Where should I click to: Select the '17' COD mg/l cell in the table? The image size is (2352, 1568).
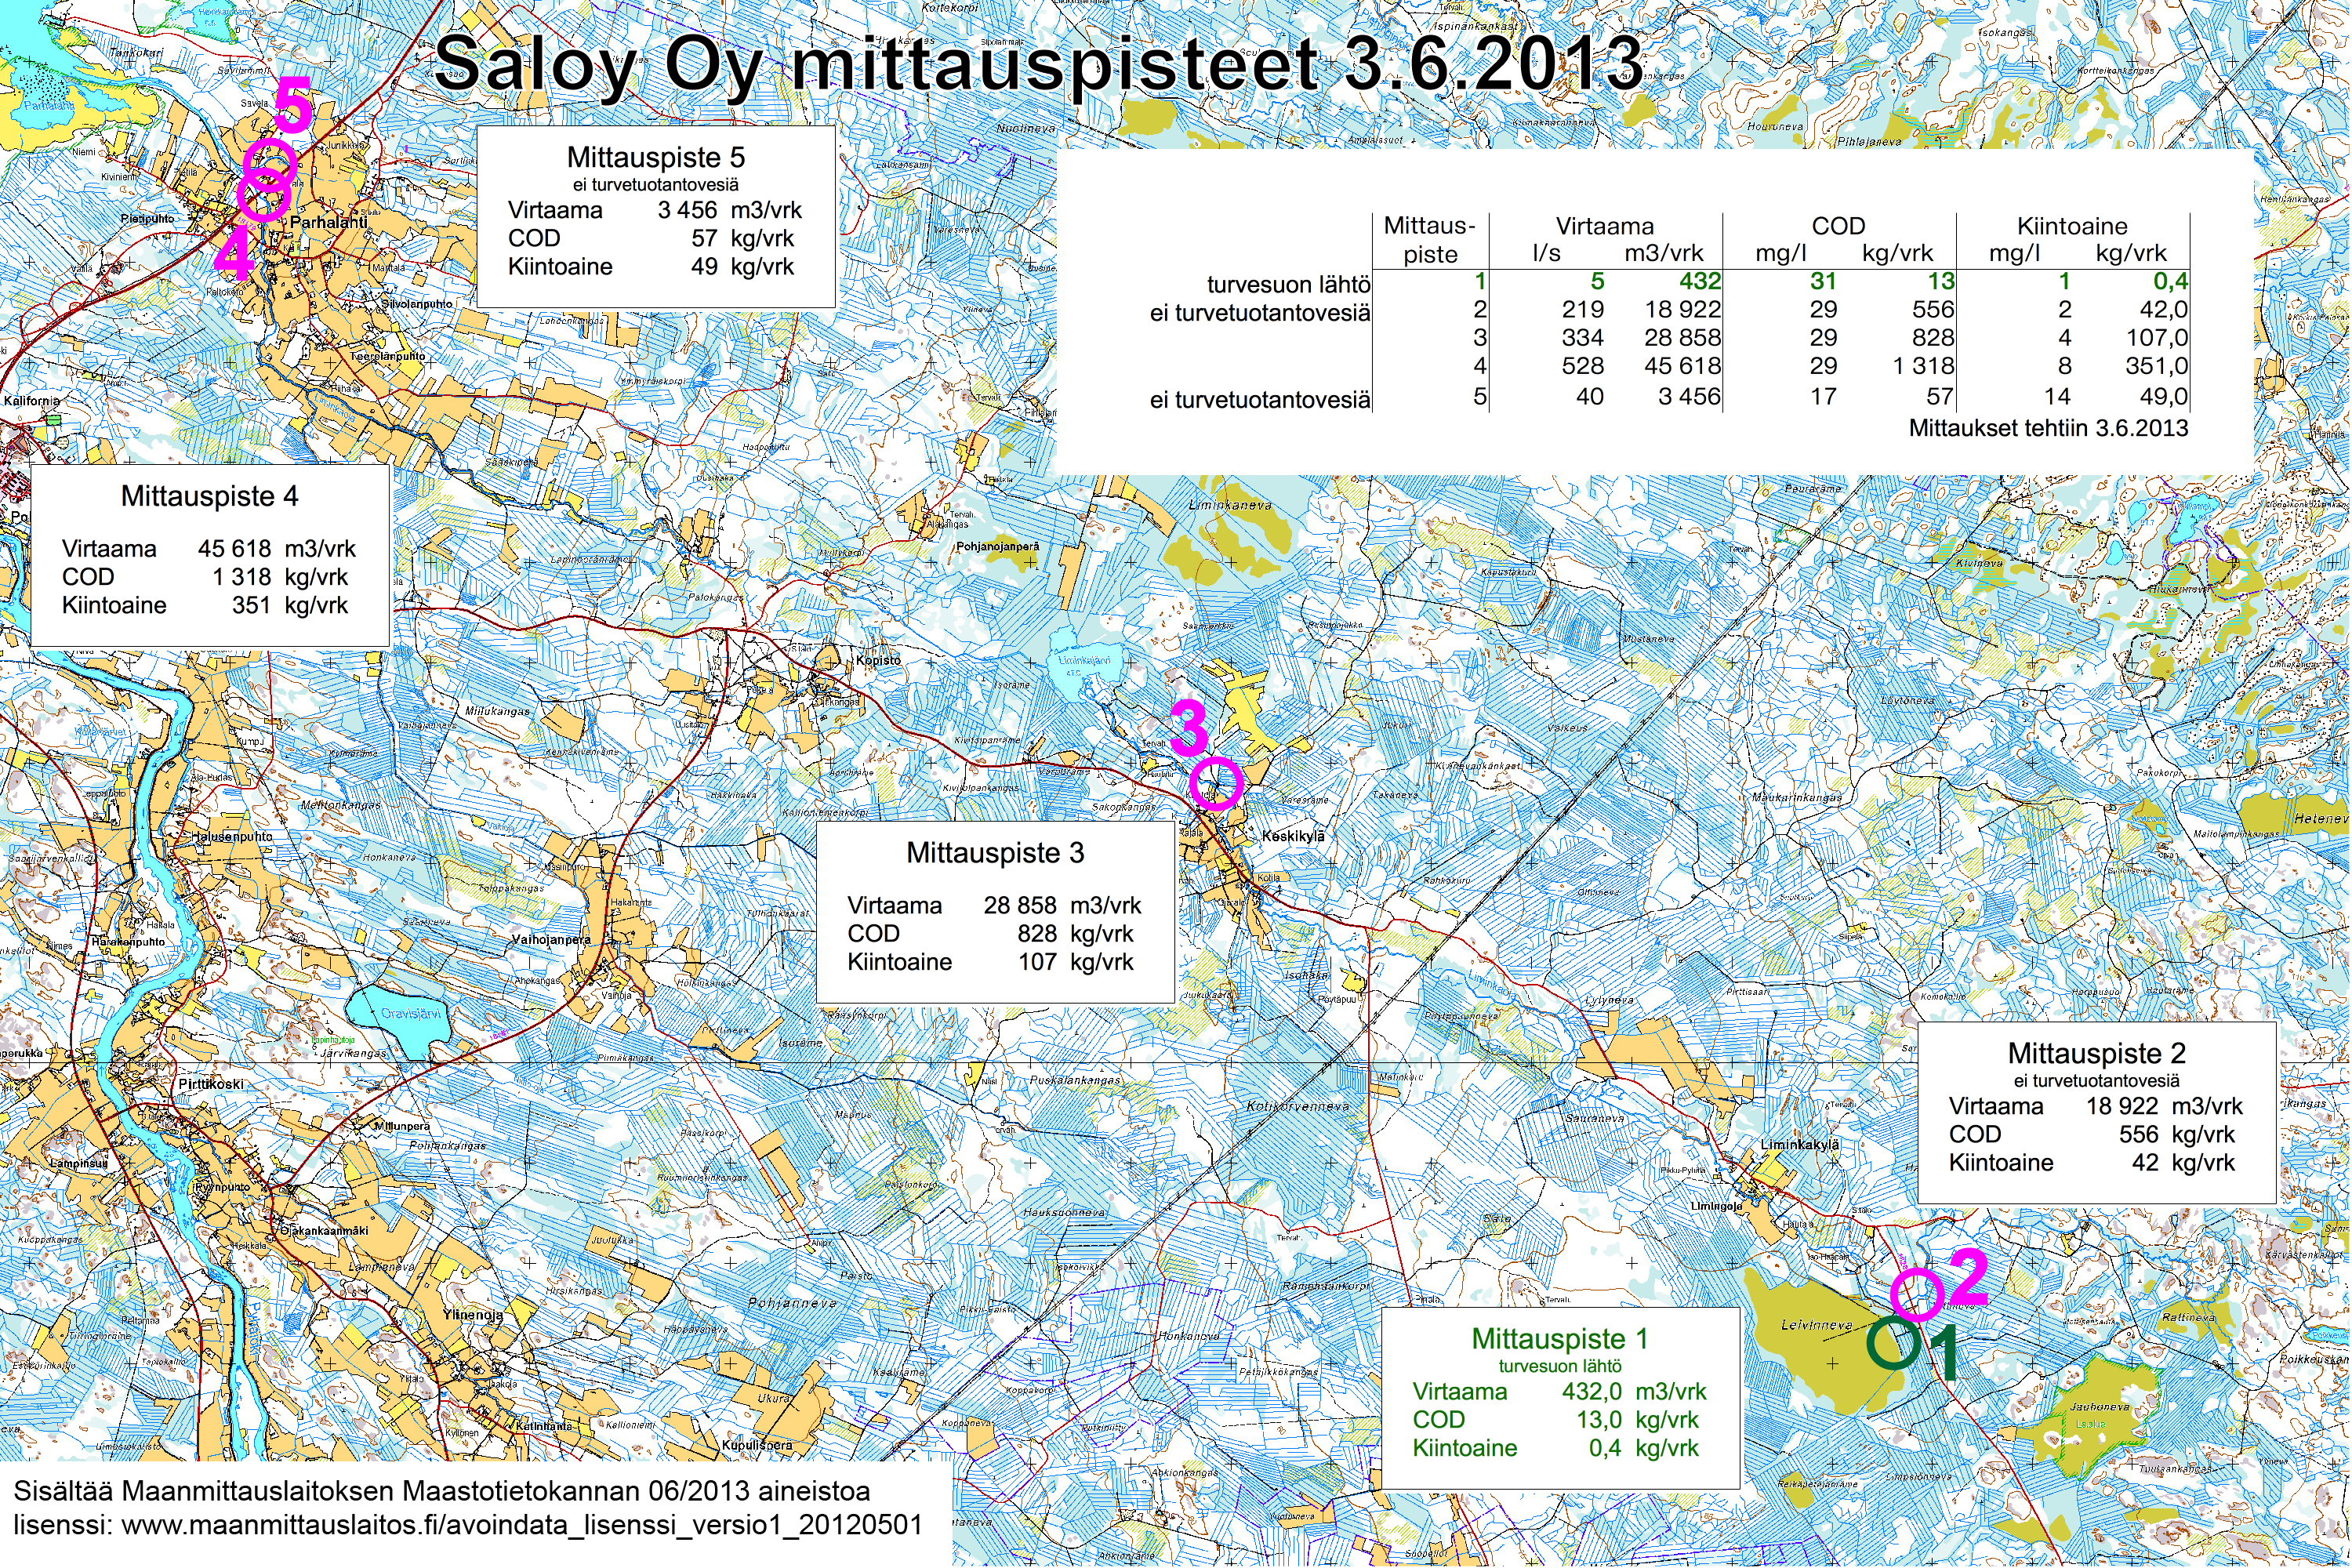(1823, 396)
